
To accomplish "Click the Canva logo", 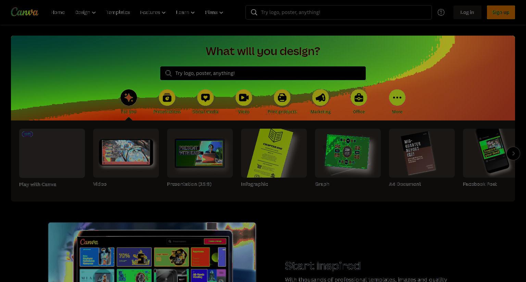I will click(25, 12).
